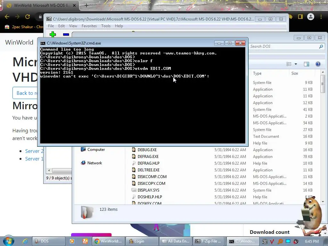
Task: Reload the page with Chrome's refresh icon
Action: [28, 17]
